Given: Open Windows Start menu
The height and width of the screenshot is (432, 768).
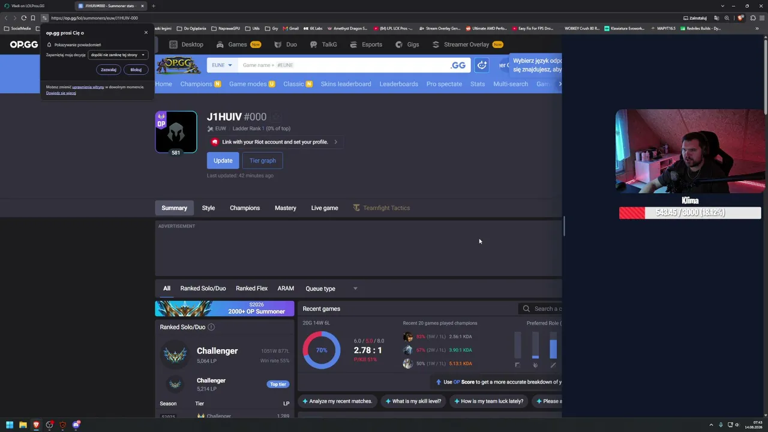Looking at the screenshot, I should pos(10,425).
